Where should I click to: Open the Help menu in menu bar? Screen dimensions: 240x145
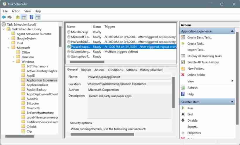pos(38,11)
